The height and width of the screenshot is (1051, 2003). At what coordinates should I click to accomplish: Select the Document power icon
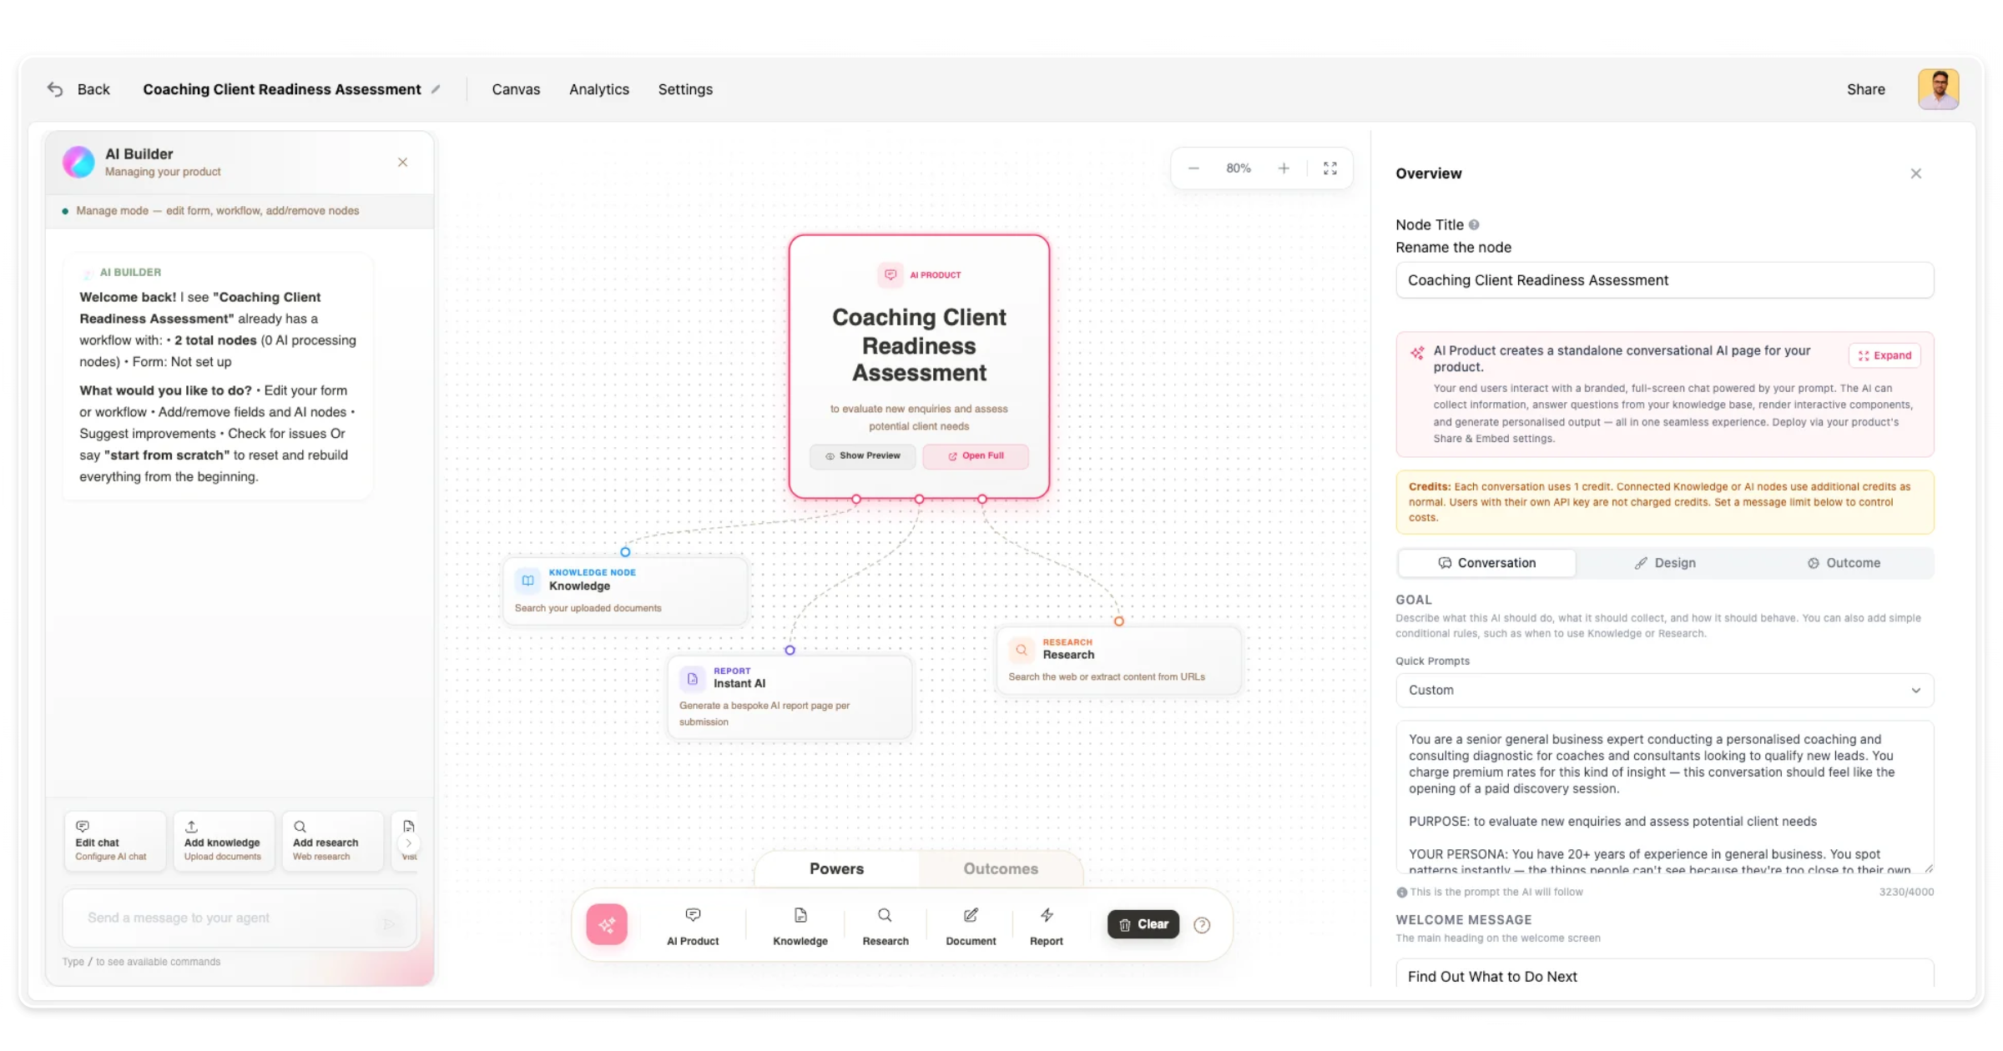tap(970, 926)
